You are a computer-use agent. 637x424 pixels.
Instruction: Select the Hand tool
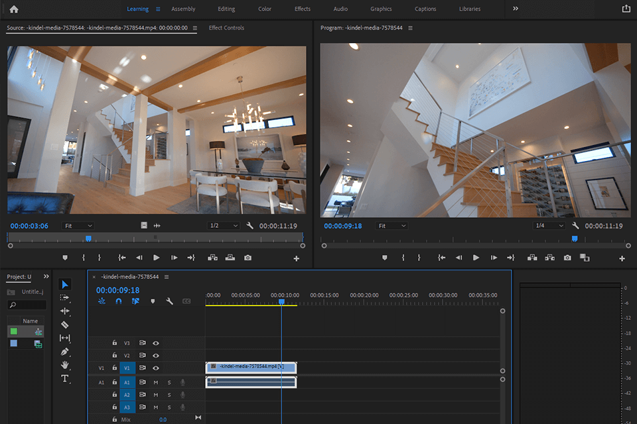tap(64, 365)
